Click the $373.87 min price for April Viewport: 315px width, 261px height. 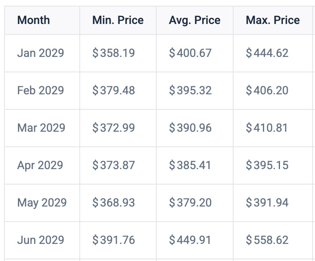114,165
